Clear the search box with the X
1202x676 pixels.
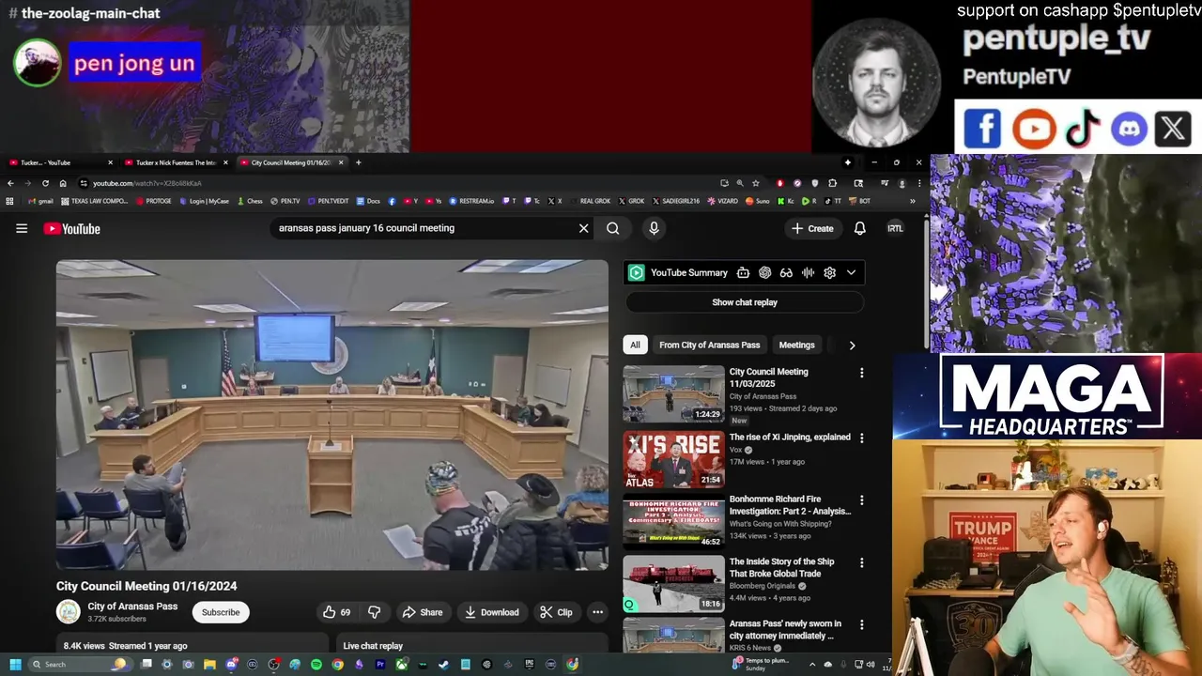point(583,228)
